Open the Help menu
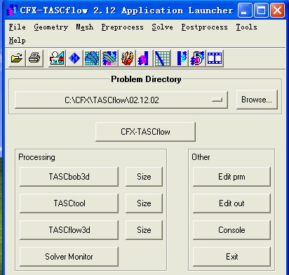Image resolution: width=289 pixels, height=275 pixels. pyautogui.click(x=18, y=41)
